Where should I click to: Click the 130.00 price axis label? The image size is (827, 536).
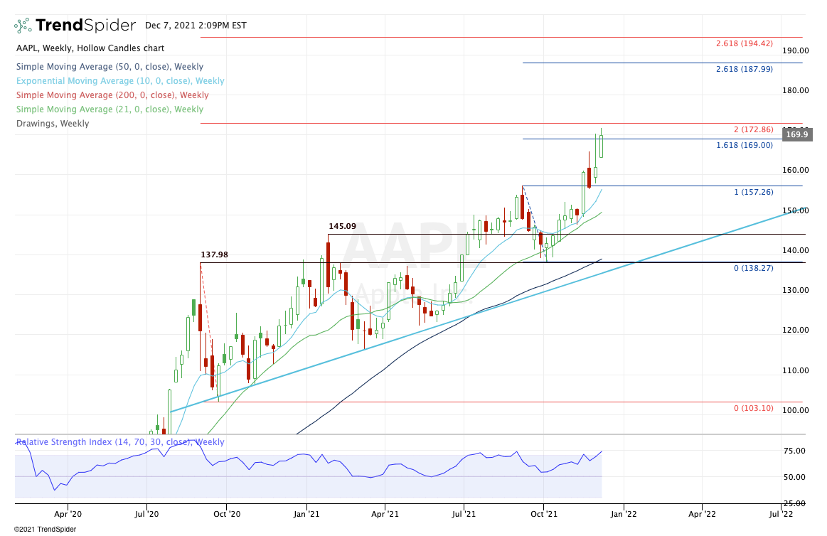pyautogui.click(x=795, y=290)
